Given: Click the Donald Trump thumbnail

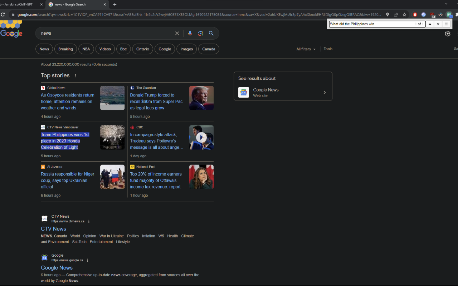Looking at the screenshot, I should [x=201, y=98].
